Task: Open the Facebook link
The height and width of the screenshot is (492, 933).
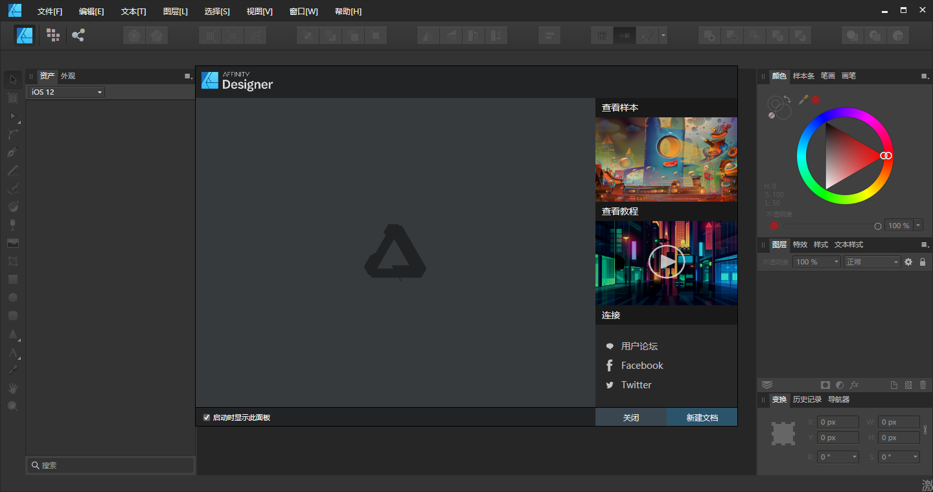Action: [x=642, y=366]
